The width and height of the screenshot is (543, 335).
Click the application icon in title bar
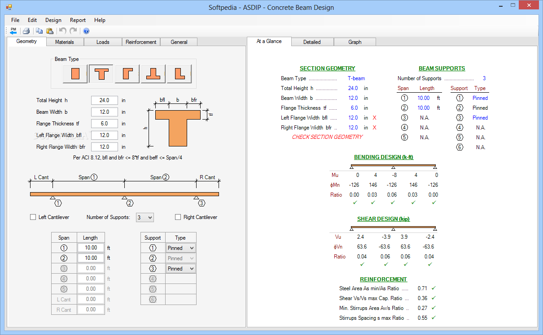coord(9,7)
